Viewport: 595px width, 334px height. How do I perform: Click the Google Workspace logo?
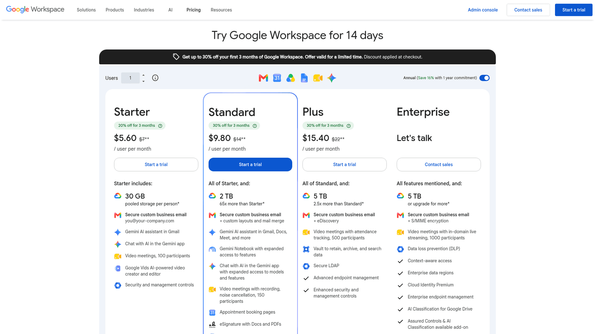35,10
